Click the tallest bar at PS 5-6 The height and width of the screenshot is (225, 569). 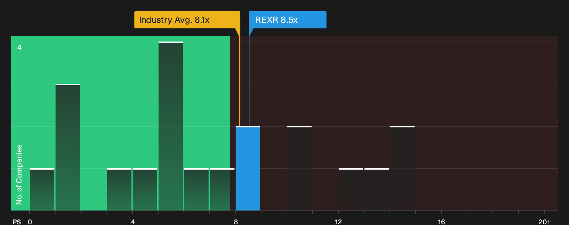(171, 126)
